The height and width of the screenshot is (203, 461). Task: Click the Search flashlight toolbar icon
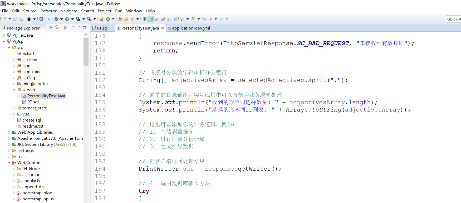pyautogui.click(x=132, y=19)
